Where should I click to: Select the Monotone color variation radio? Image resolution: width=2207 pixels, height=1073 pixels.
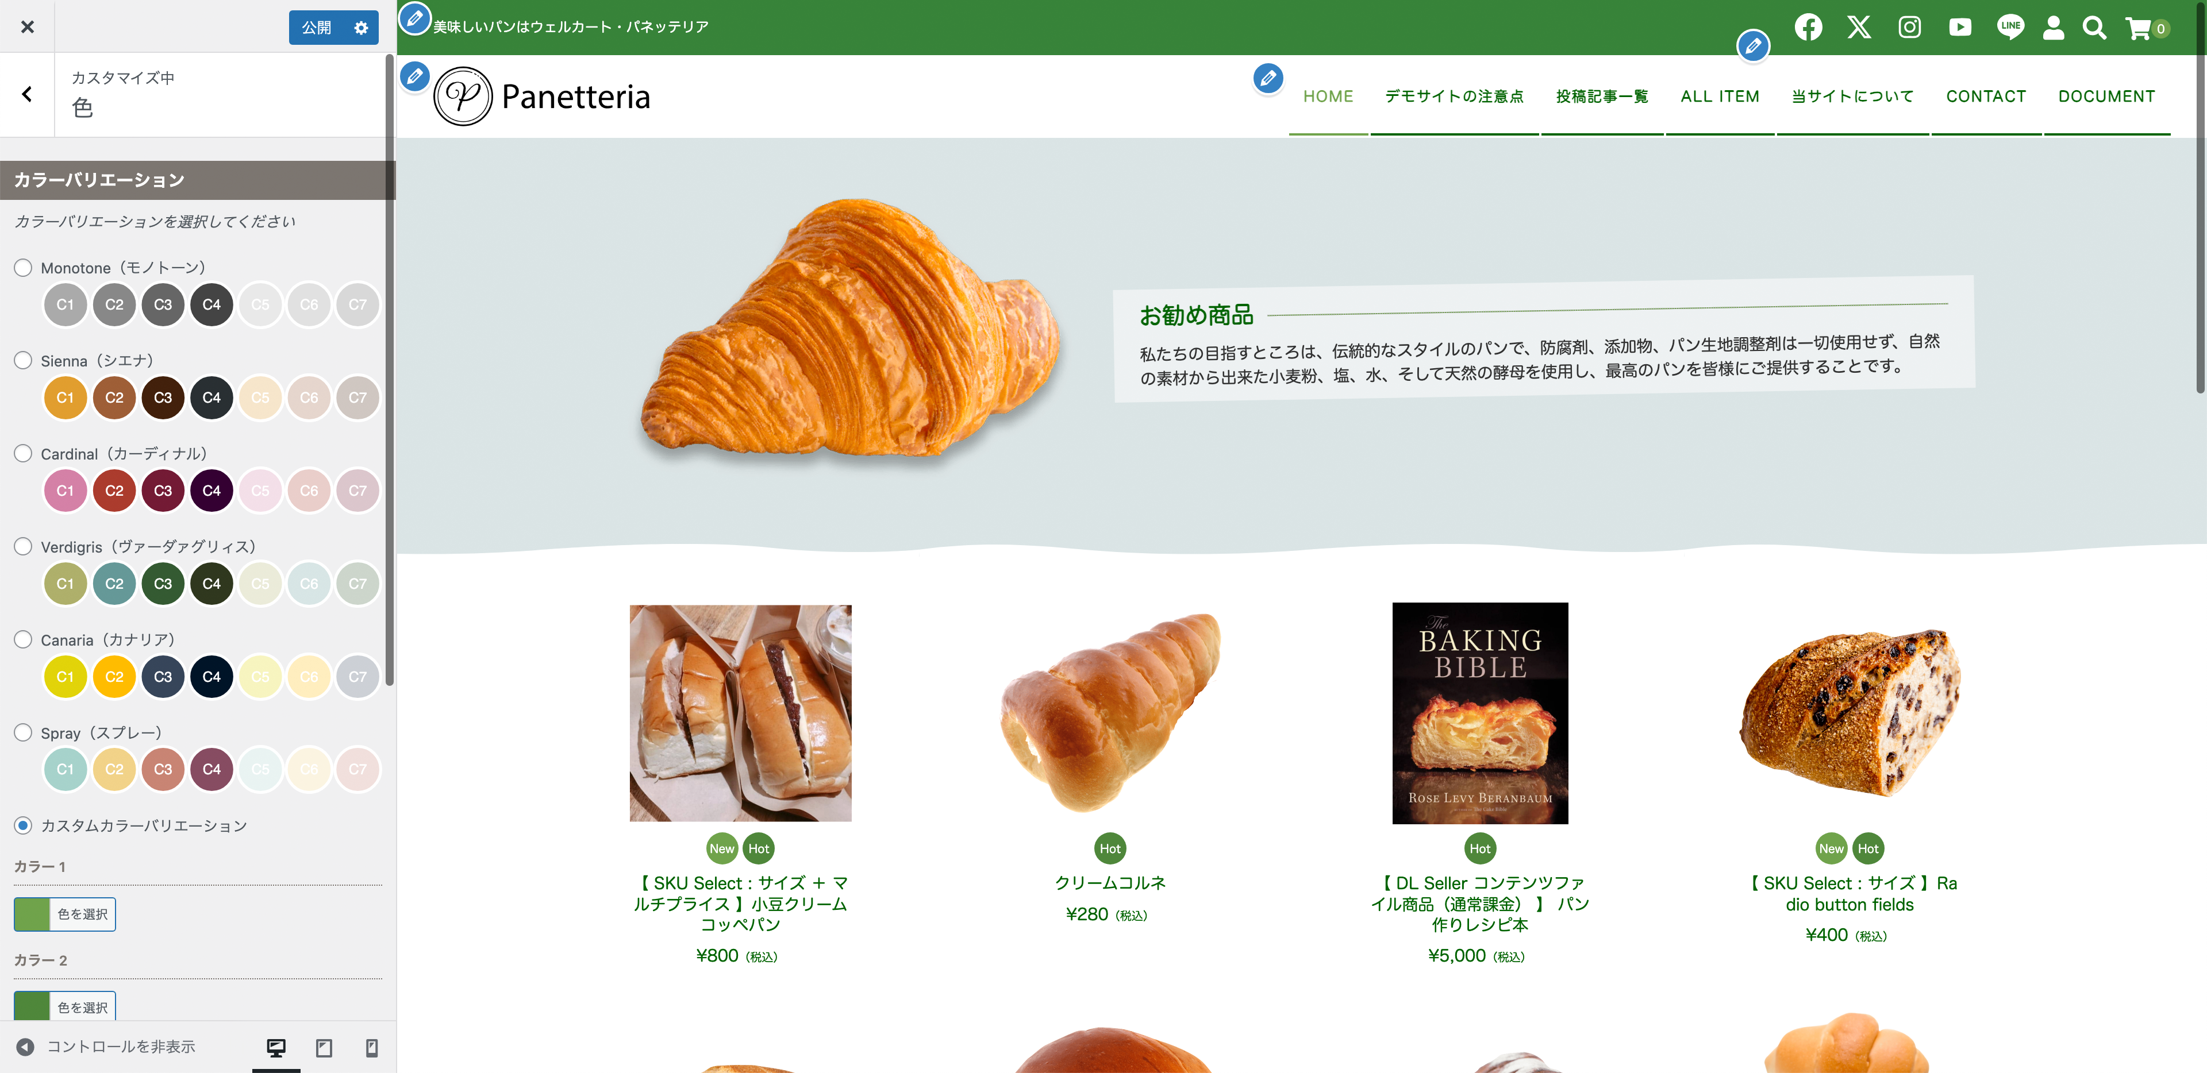[x=23, y=267]
